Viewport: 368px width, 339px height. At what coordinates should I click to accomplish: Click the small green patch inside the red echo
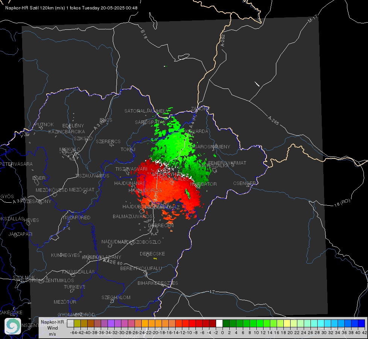(188, 193)
